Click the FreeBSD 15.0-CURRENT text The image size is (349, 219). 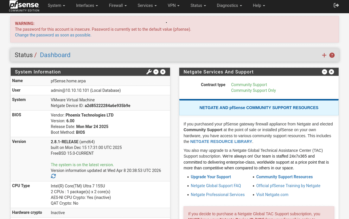click(x=72, y=153)
